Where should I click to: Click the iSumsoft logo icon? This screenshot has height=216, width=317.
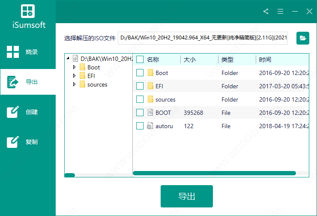pyautogui.click(x=28, y=12)
